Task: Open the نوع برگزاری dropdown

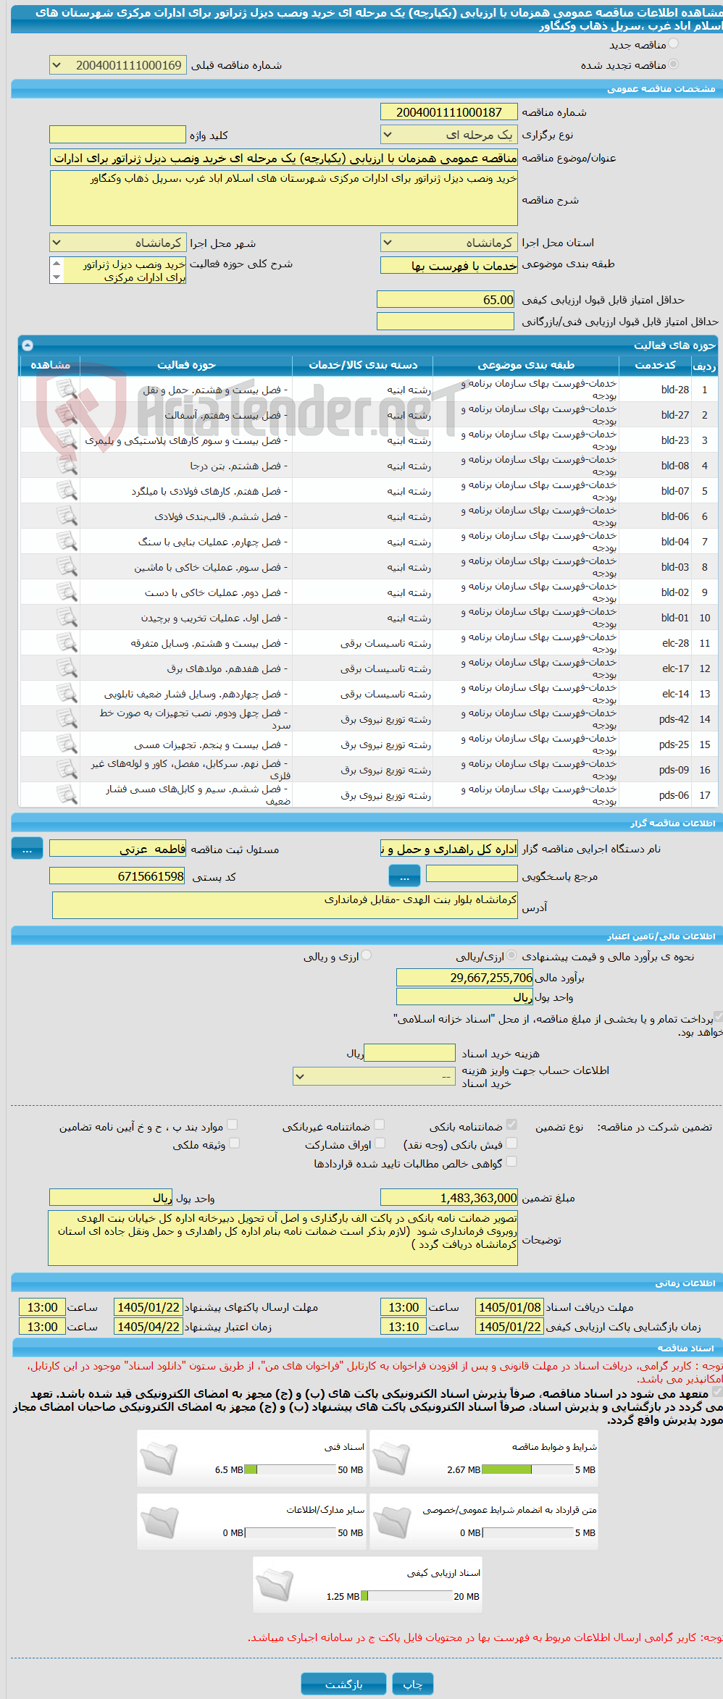Action: coord(449,135)
